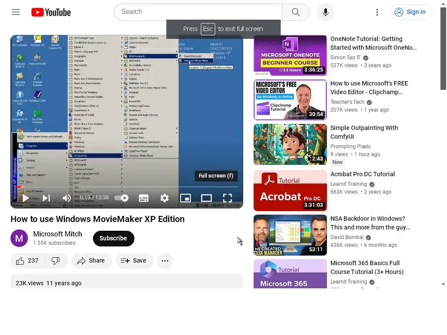447x335 pixels.
Task: Open Microsoft 365 tutorial thumbnail
Action: click(290, 274)
